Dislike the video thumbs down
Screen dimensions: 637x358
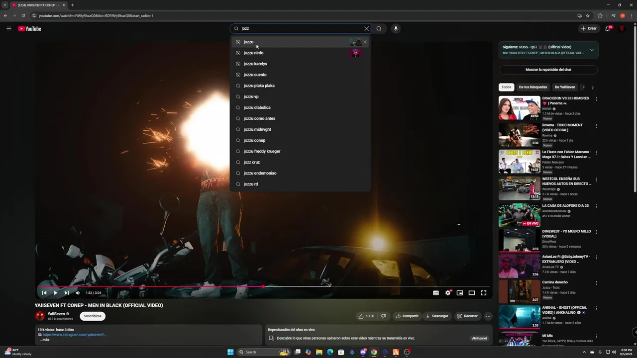point(383,316)
